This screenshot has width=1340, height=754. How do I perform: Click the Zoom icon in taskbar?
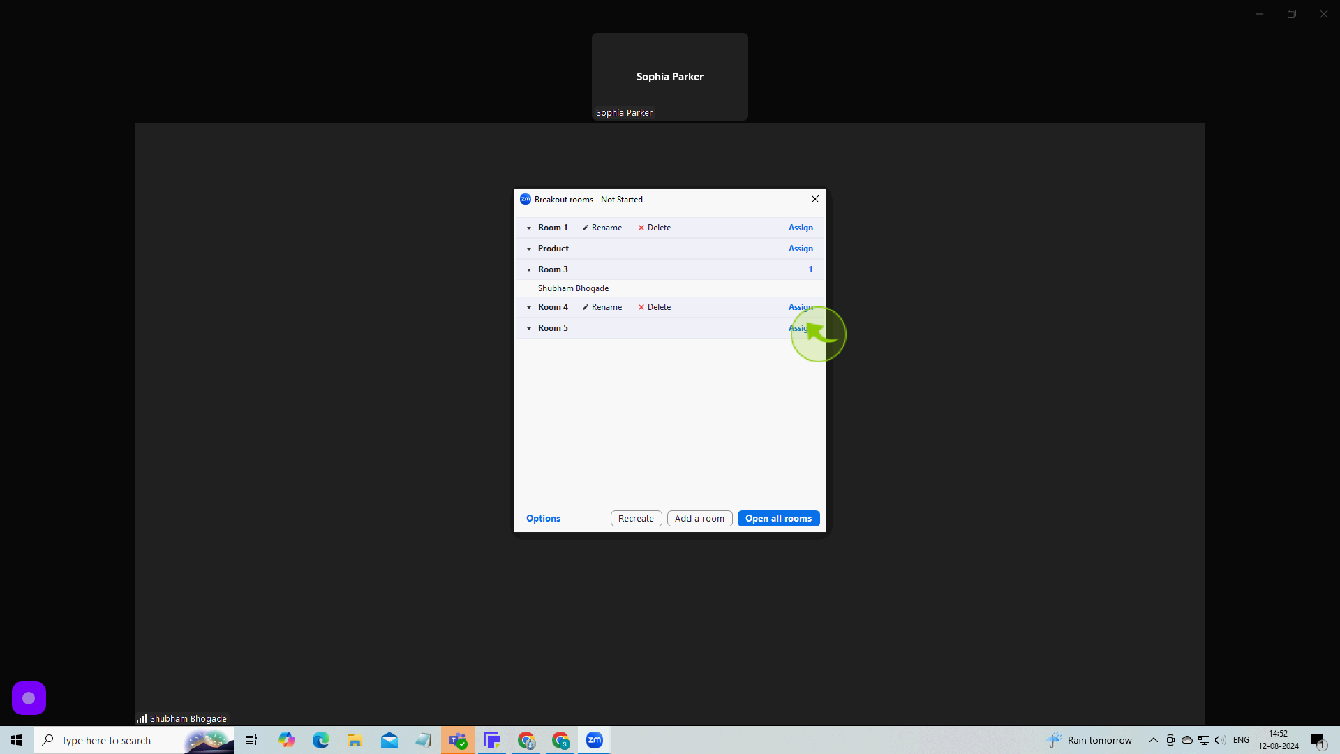[x=594, y=740]
